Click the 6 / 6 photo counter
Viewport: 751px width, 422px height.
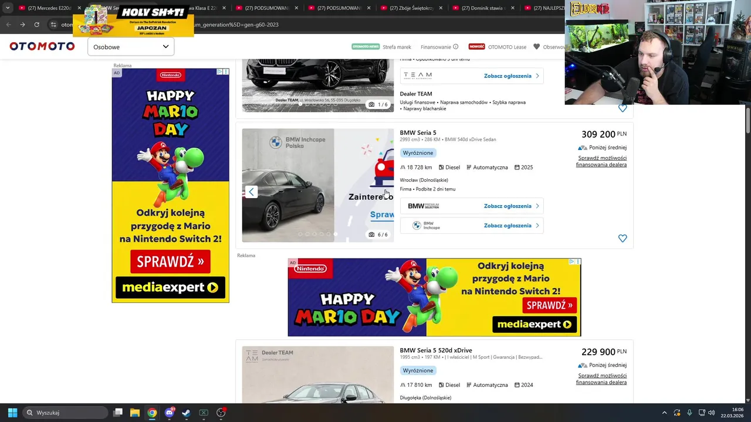click(x=378, y=234)
